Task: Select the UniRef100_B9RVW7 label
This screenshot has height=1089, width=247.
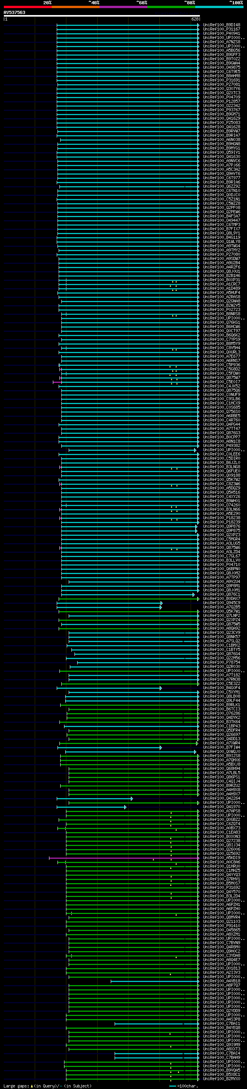Action: 222,131
